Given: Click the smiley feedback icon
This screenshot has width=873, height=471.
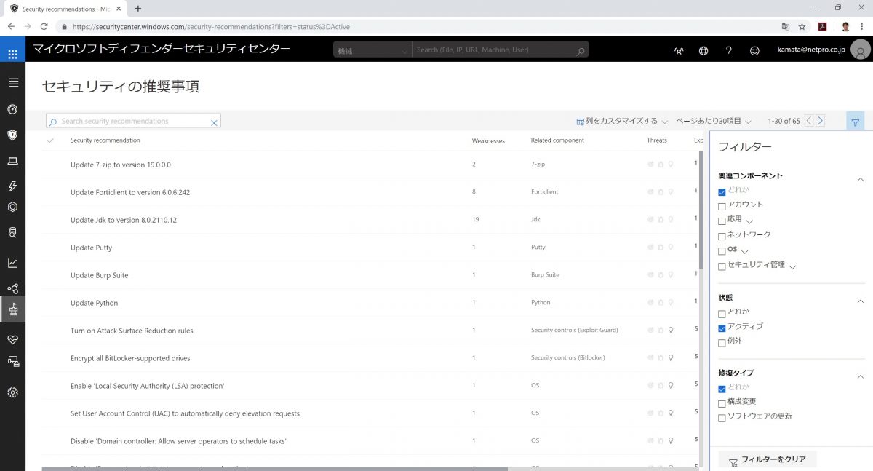Looking at the screenshot, I should (x=754, y=51).
